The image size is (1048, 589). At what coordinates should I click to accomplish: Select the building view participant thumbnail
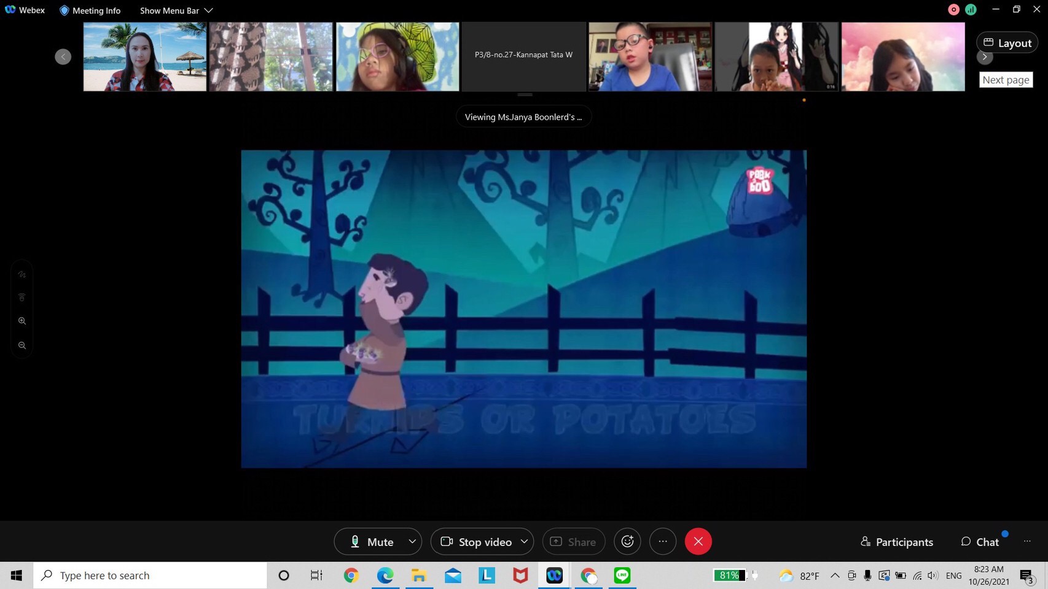pos(271,56)
